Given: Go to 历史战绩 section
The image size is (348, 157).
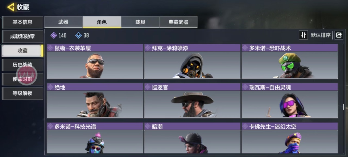Looking at the screenshot, I should point(23,65).
